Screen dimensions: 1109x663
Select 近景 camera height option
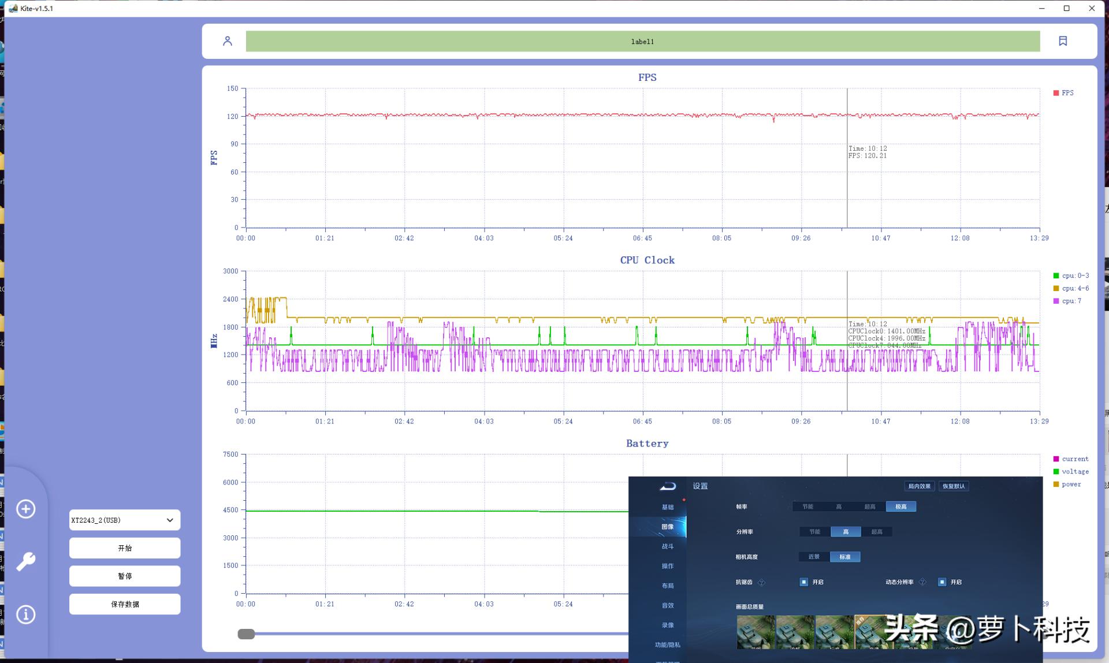(x=814, y=557)
